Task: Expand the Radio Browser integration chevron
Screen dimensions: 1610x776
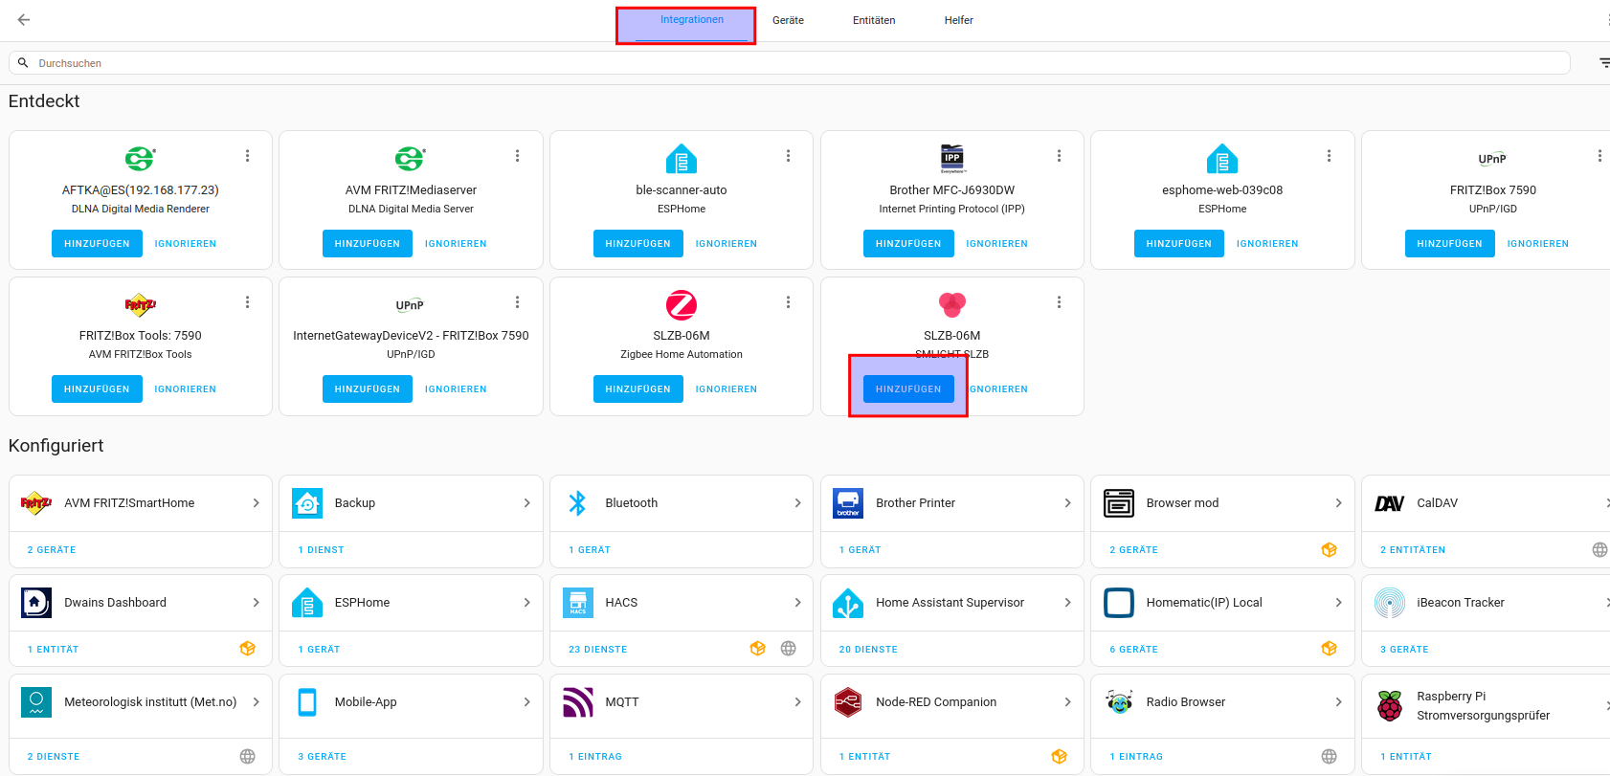Action: tap(1338, 702)
